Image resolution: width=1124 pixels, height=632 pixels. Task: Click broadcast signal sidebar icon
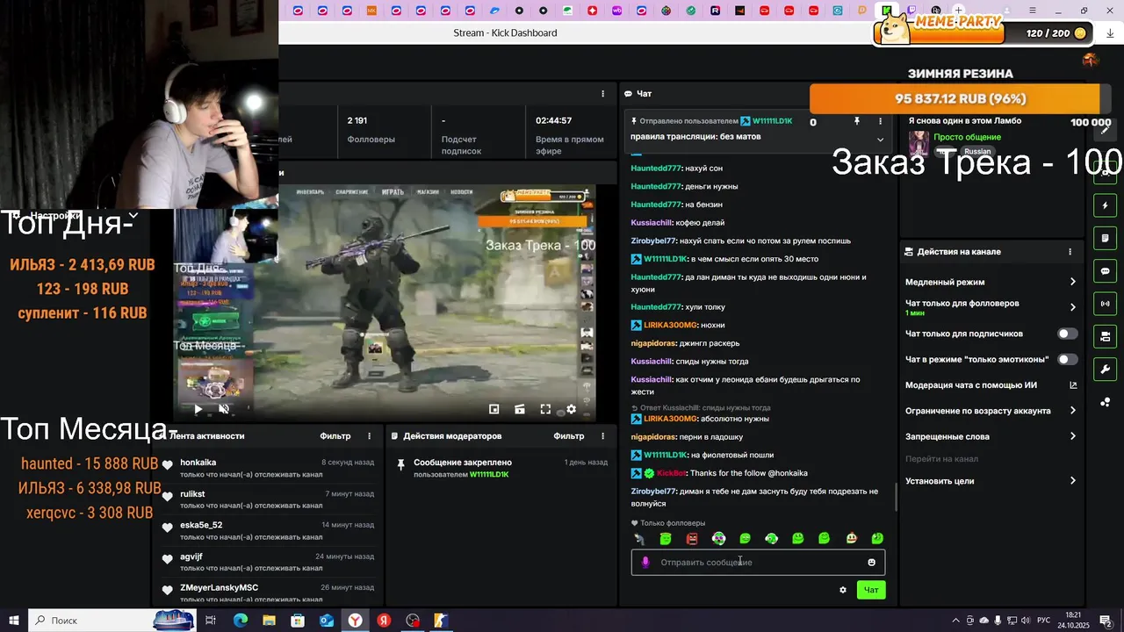1106,304
